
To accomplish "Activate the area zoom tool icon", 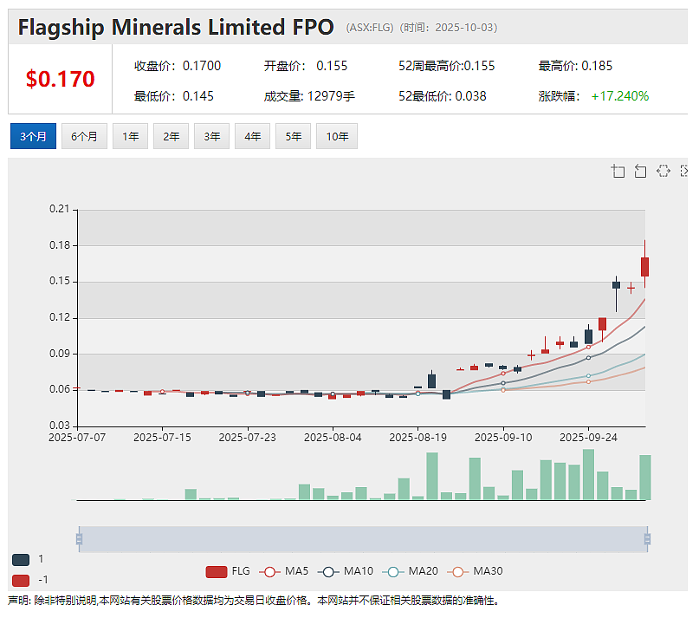I will tap(618, 171).
